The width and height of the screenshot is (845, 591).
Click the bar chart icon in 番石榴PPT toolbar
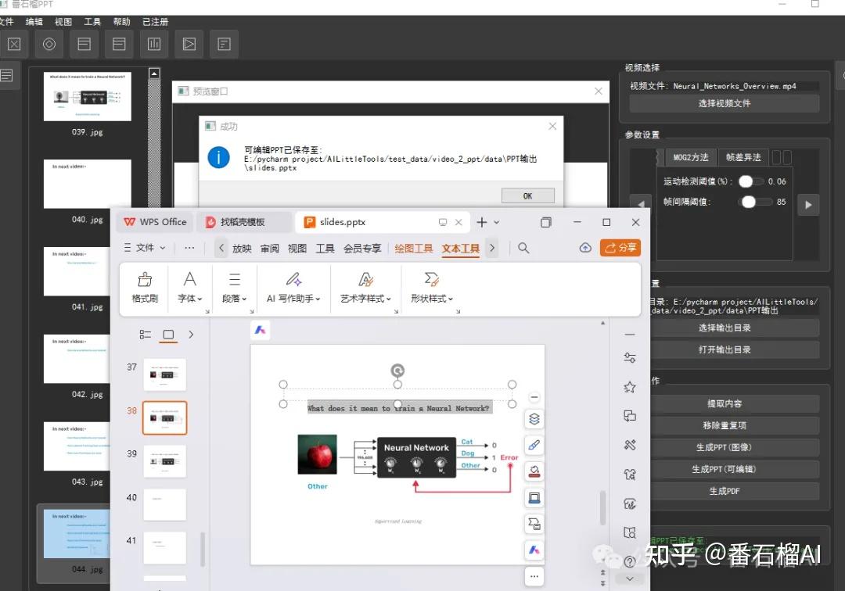click(x=154, y=44)
